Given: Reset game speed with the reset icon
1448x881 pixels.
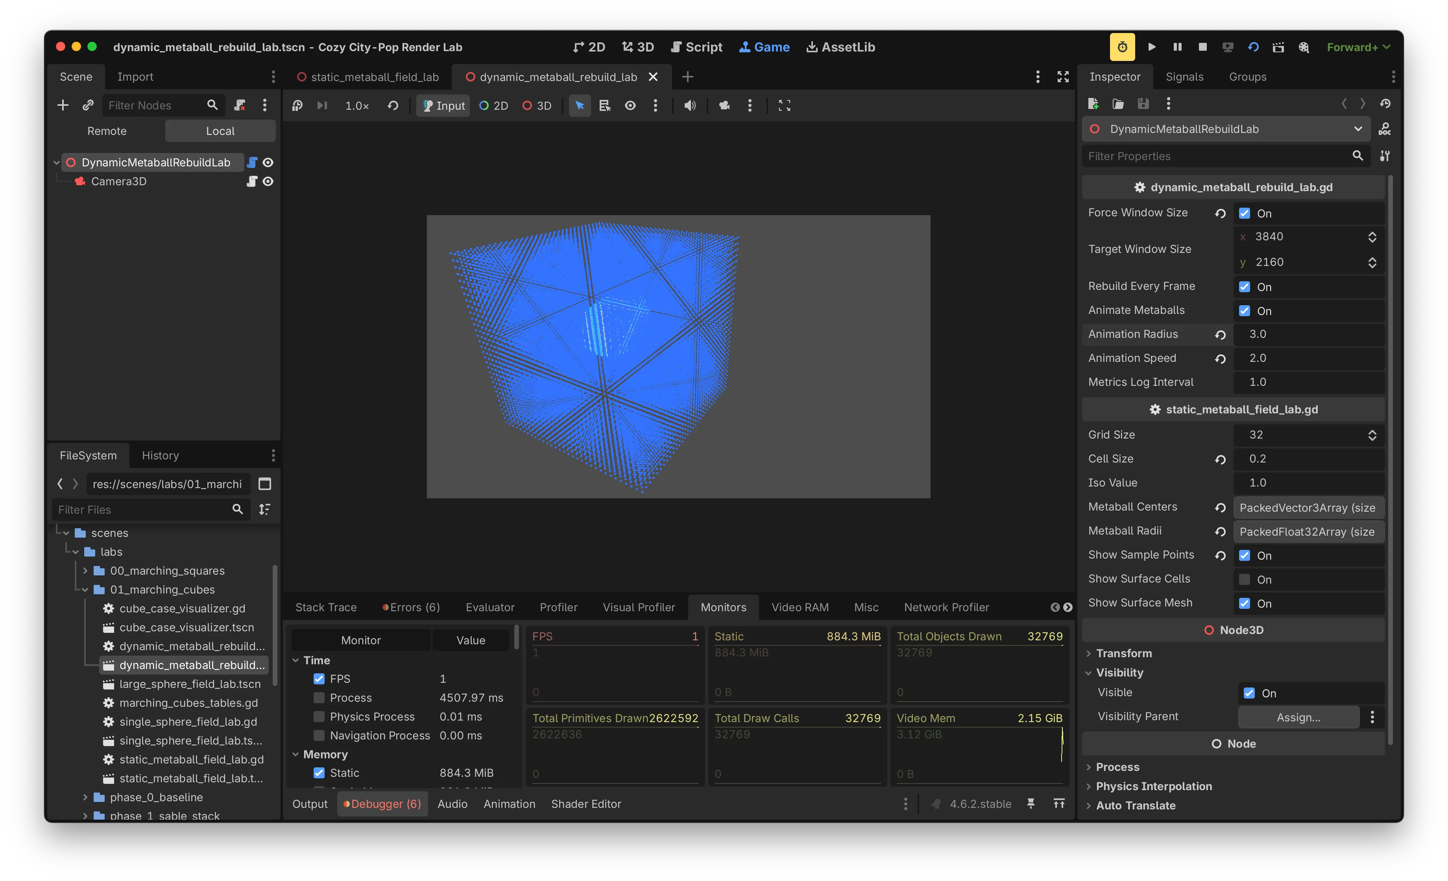Looking at the screenshot, I should (393, 105).
